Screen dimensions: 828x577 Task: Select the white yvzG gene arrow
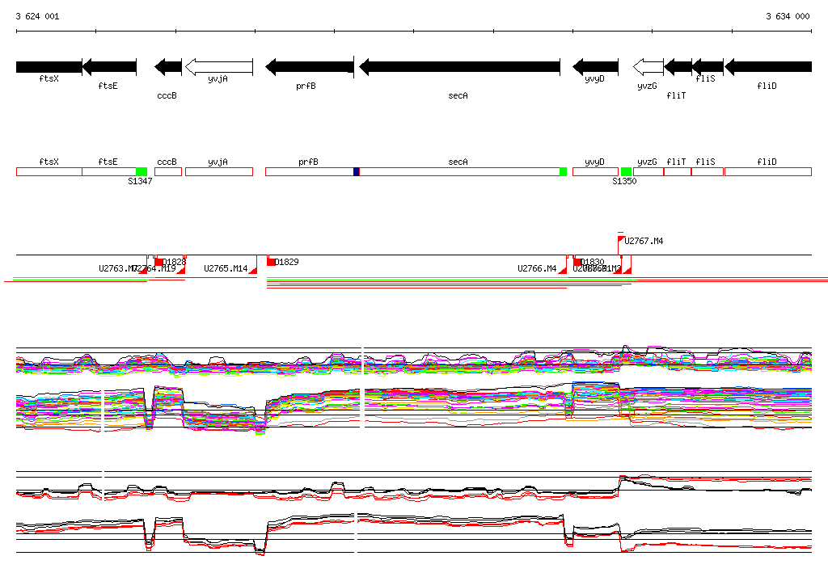tap(648, 66)
